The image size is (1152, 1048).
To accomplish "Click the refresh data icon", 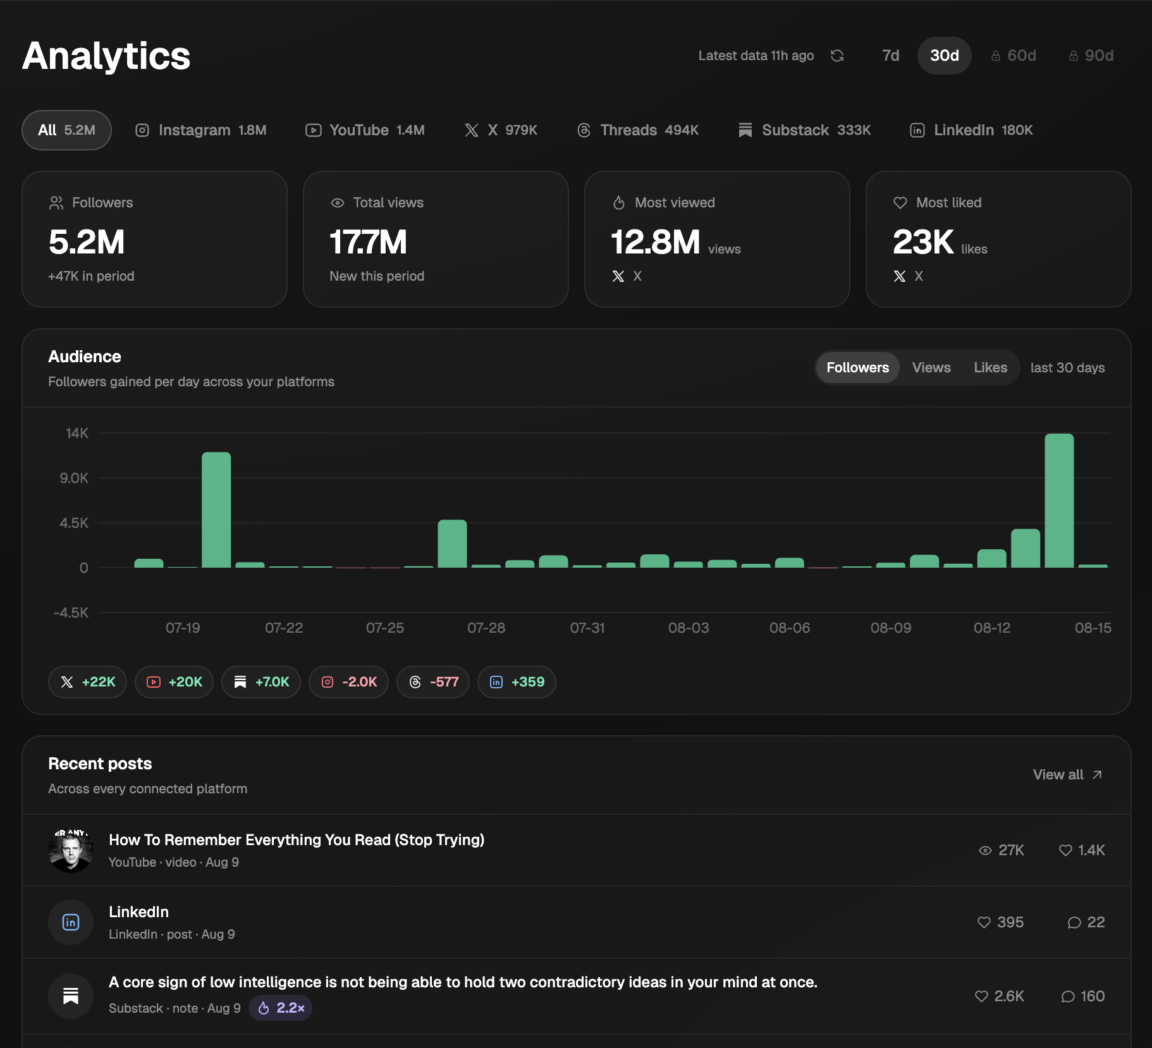I will [837, 56].
